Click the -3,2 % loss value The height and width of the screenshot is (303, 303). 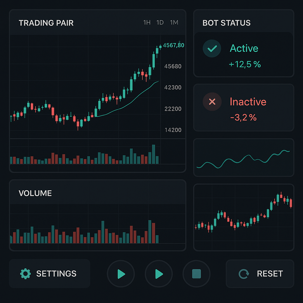(x=243, y=118)
